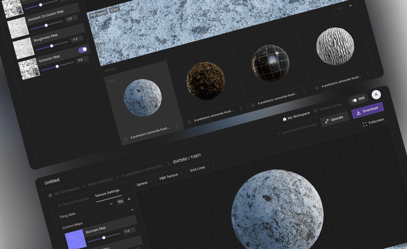Click ID41560 / TX811 breadcrumb
This screenshot has height=249, width=407.
[x=187, y=159]
